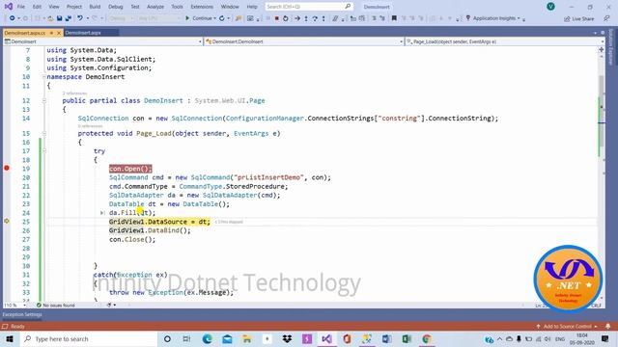Click the split-editor handle above scrollbar
618x347 pixels.
point(602,49)
